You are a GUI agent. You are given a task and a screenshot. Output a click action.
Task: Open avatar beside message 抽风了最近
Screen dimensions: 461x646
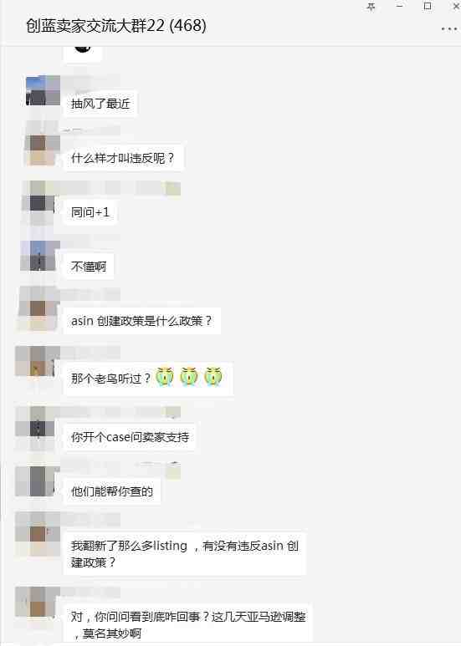[43, 90]
